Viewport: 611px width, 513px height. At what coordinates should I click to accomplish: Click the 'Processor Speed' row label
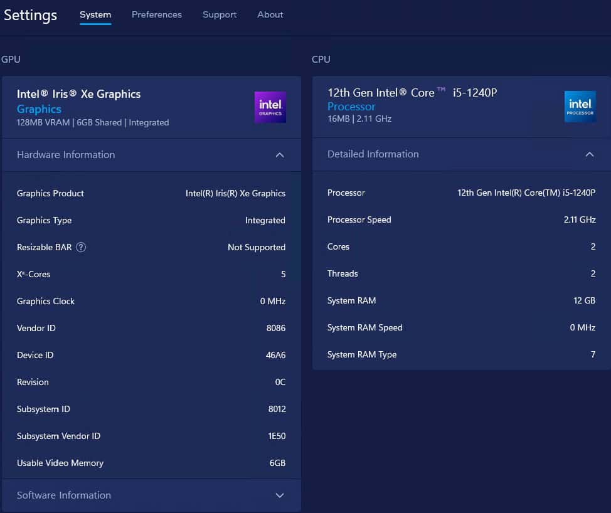(x=359, y=219)
